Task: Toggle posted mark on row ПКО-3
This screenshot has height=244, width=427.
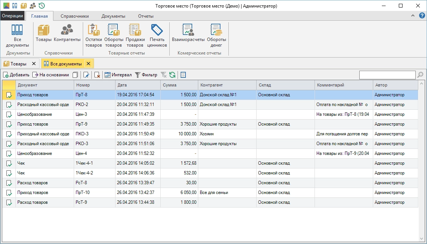Action: click(9, 134)
